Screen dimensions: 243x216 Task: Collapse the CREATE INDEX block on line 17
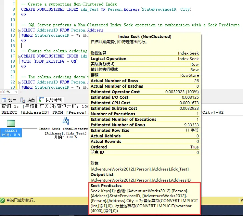(19, 56)
